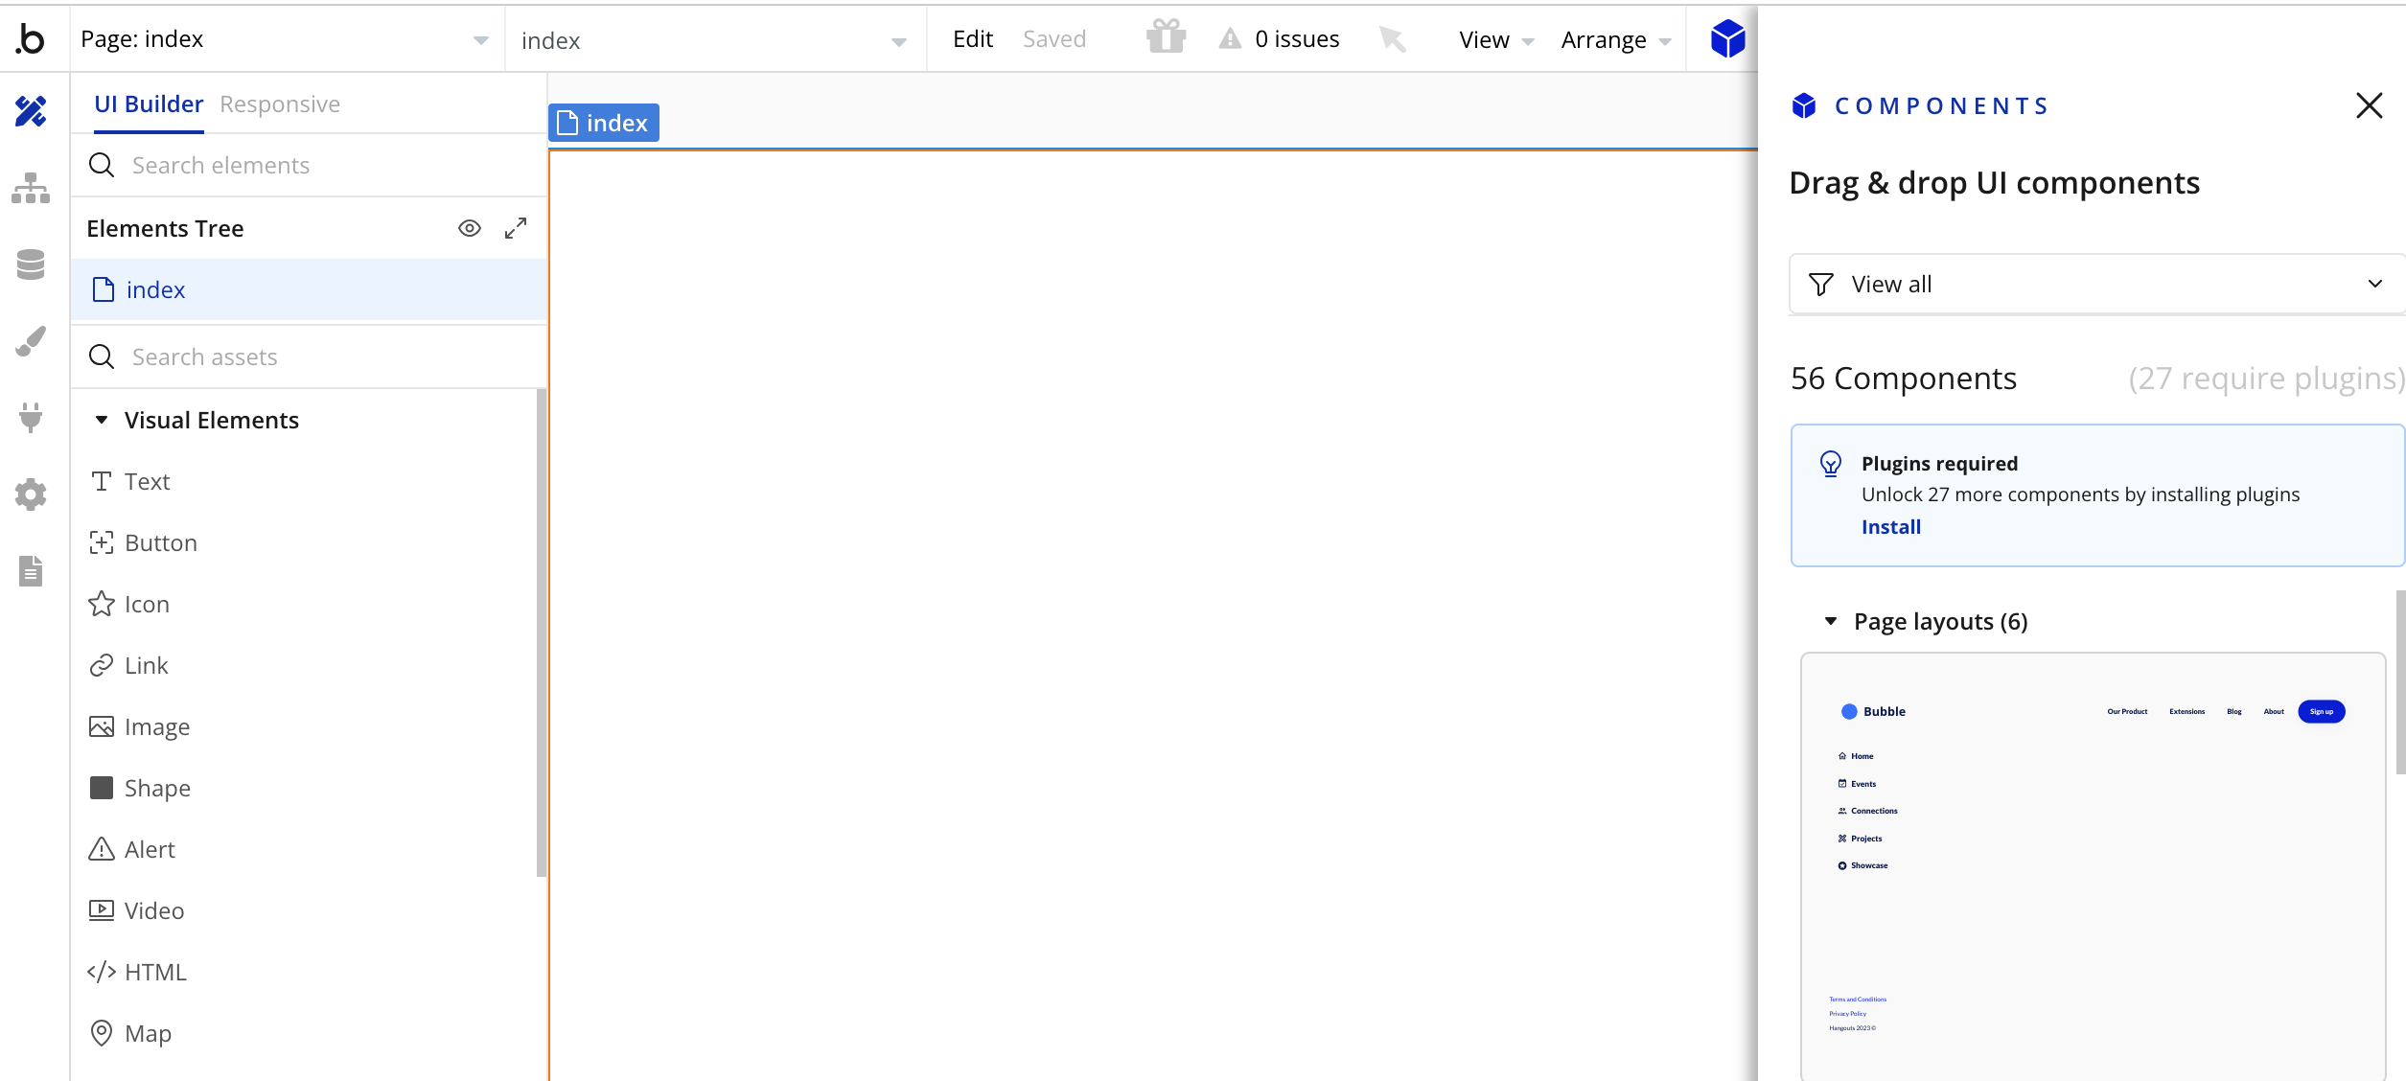Open the Settings gear tab
Viewport: 2406px width, 1081px height.
point(31,494)
